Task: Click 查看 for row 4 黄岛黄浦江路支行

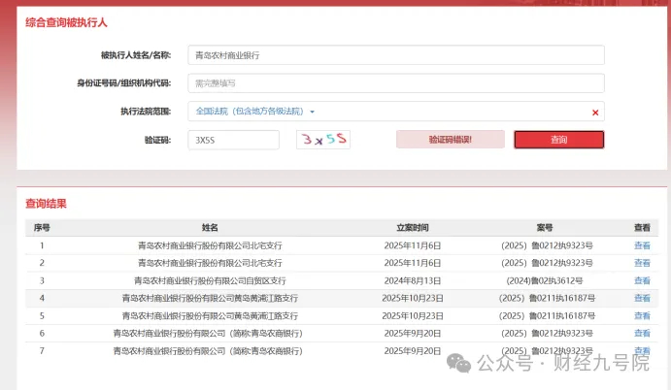Action: (x=642, y=298)
